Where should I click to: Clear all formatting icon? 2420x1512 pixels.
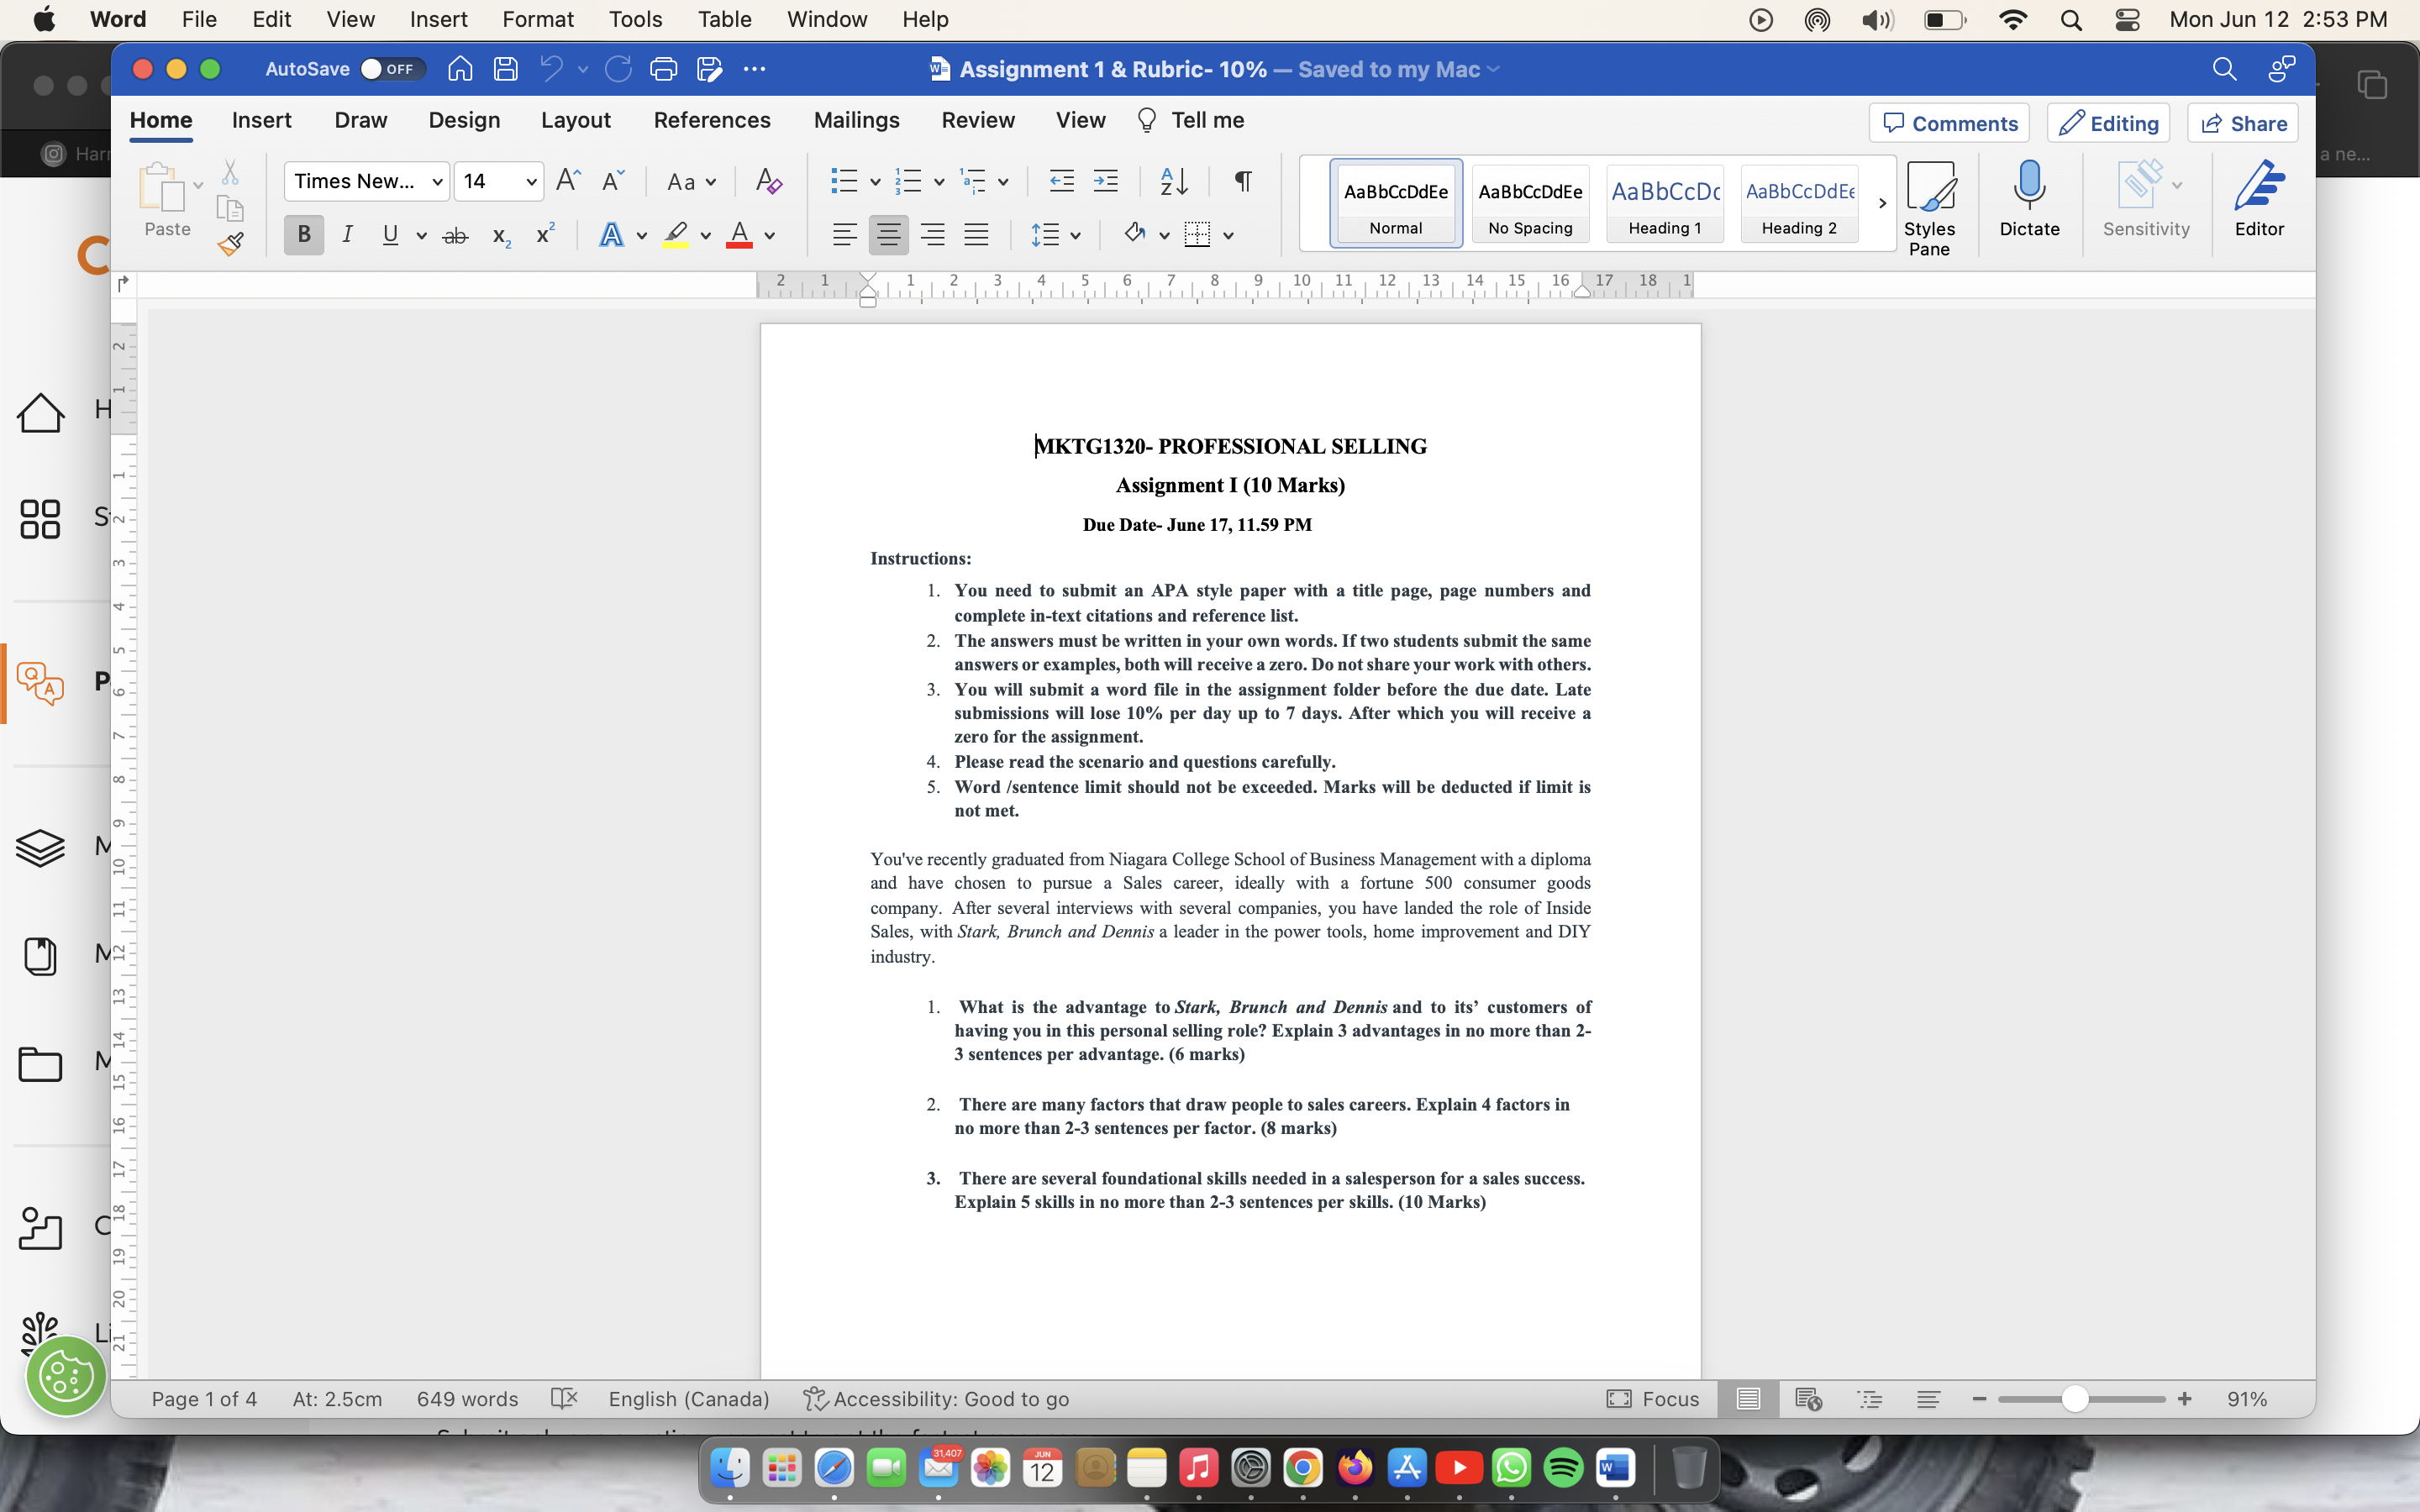pos(768,181)
